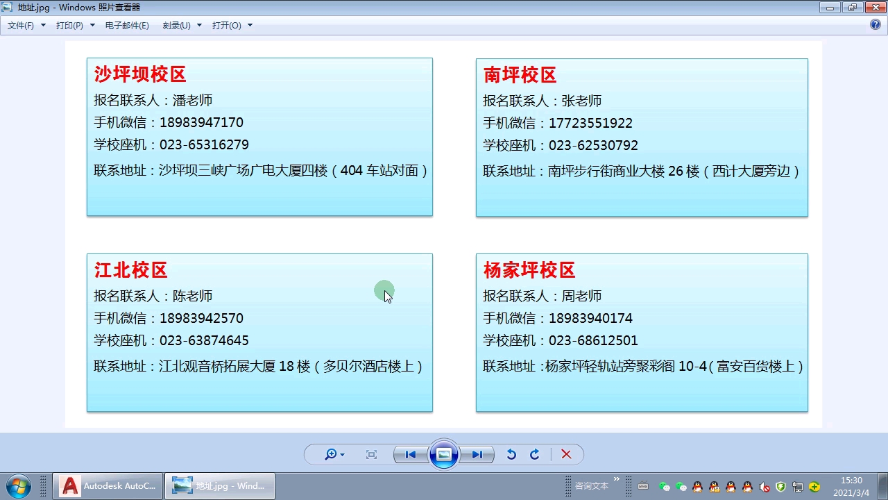The image size is (888, 500).
Task: Click the keyboard input method tray icon
Action: tap(643, 486)
